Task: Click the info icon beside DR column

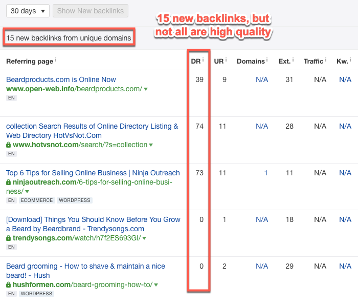Action: [x=203, y=59]
